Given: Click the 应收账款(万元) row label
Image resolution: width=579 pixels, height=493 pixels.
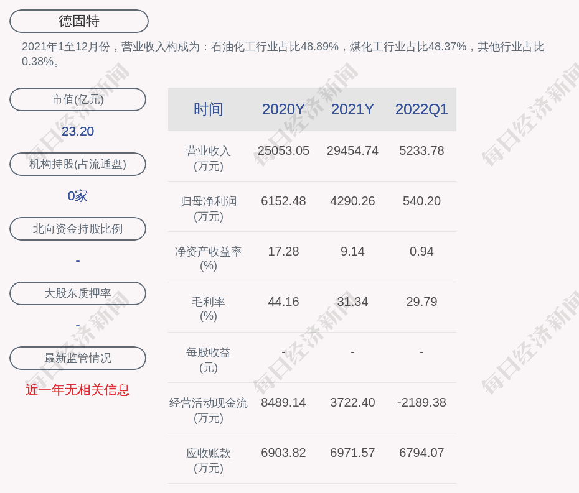Looking at the screenshot, I should click(208, 461).
